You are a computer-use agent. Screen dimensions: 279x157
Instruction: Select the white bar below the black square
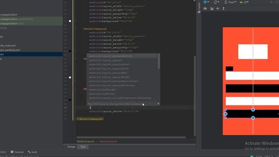pos(252,75)
